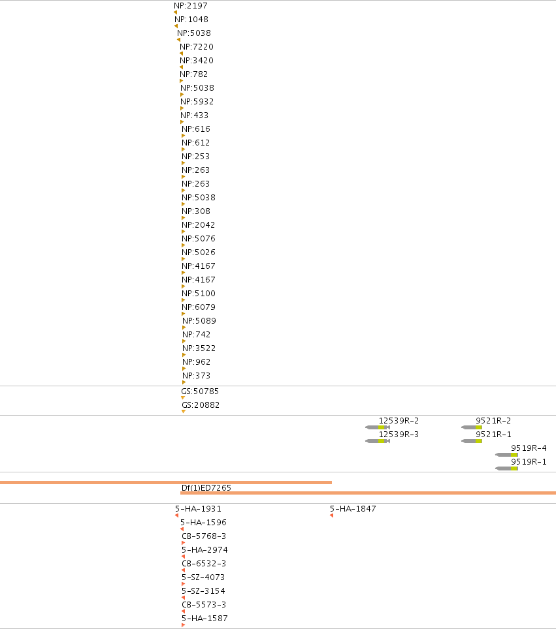Viewport: 556px width, 629px height.
Task: Click the NP:253 label
Action: 195,156
